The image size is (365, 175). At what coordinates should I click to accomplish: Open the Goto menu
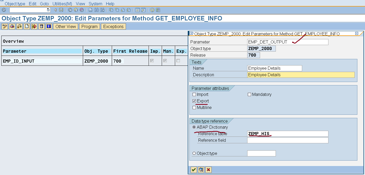coord(44,4)
